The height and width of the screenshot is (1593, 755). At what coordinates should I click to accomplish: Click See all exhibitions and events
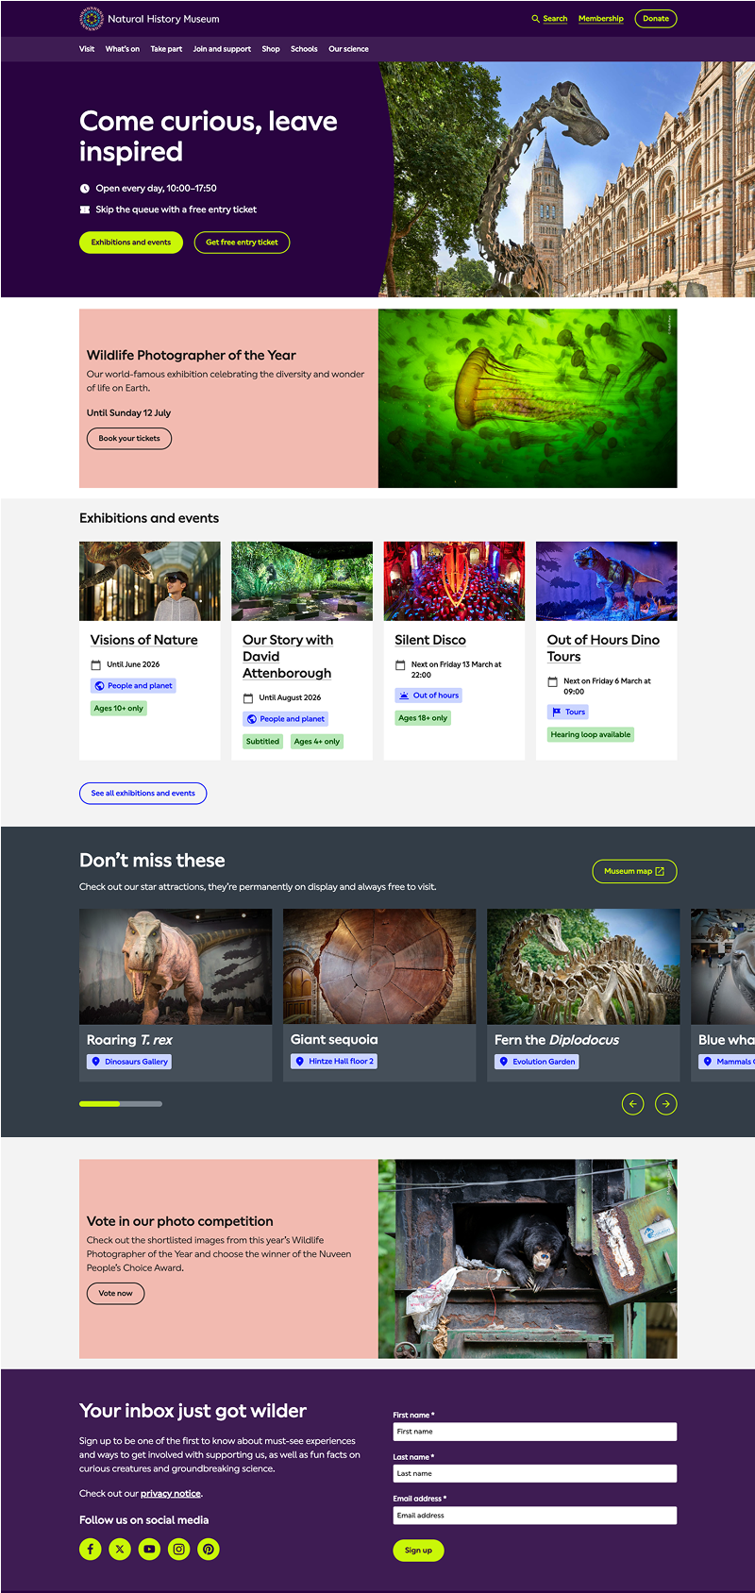point(143,794)
